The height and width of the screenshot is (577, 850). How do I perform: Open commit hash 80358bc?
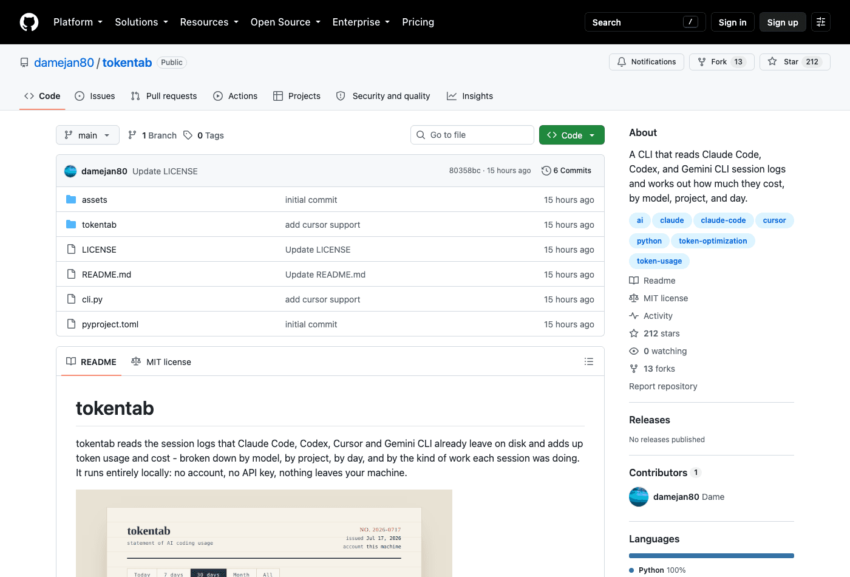(x=464, y=171)
